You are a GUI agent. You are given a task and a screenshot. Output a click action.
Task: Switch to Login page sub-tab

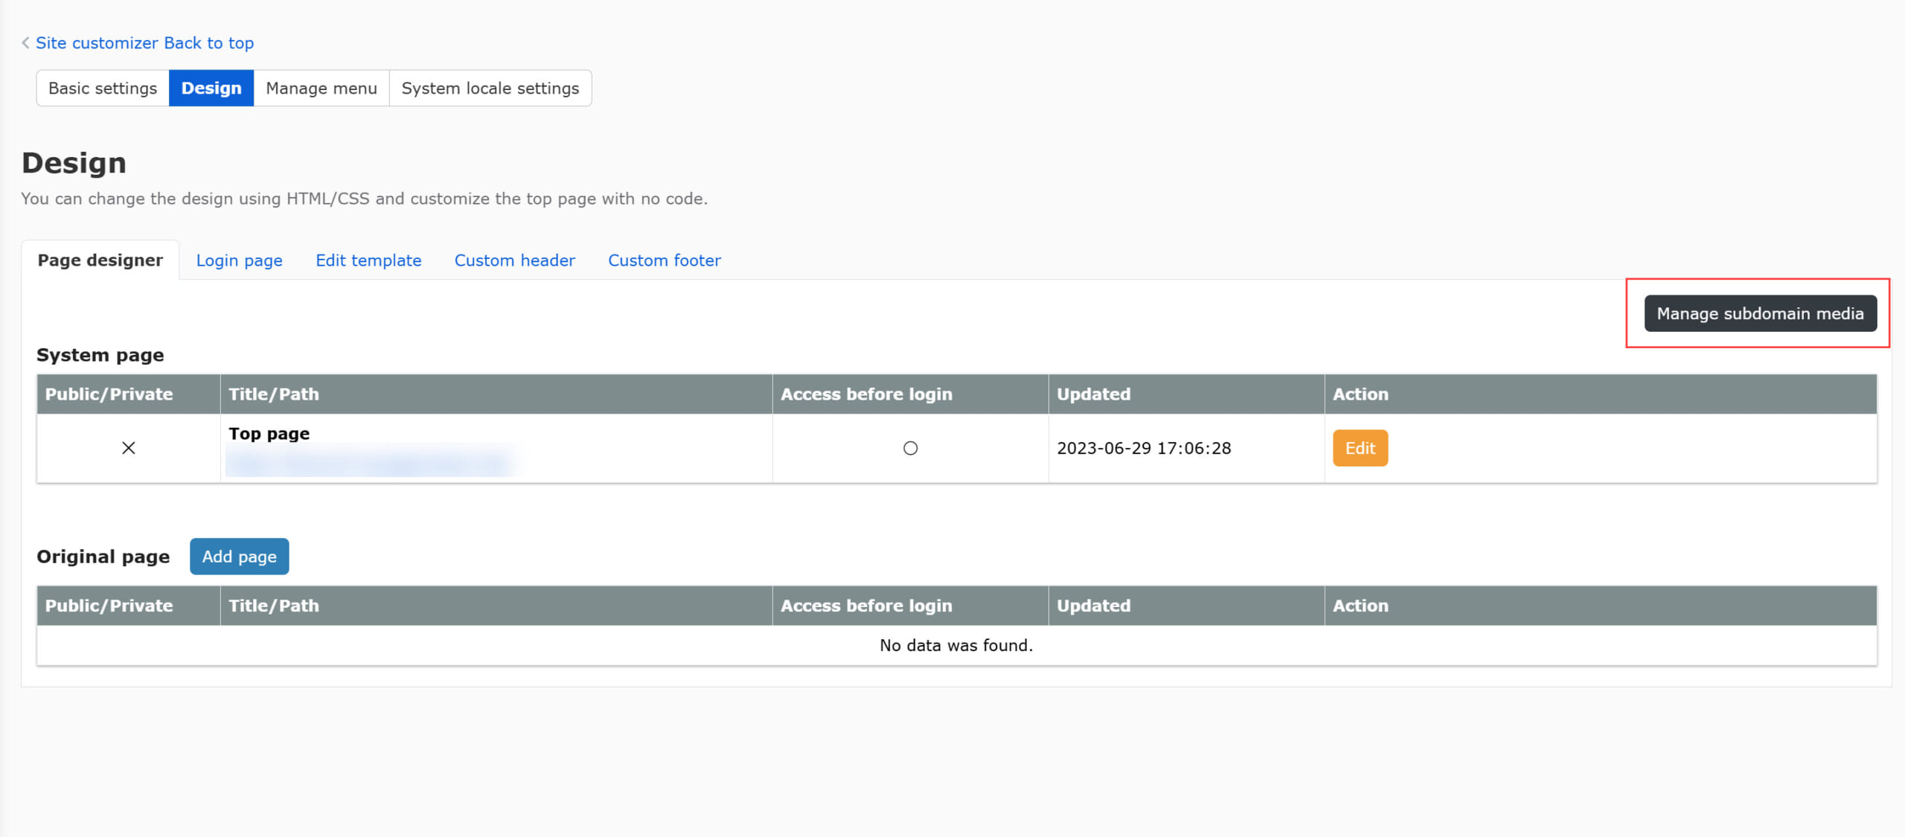pyautogui.click(x=239, y=260)
